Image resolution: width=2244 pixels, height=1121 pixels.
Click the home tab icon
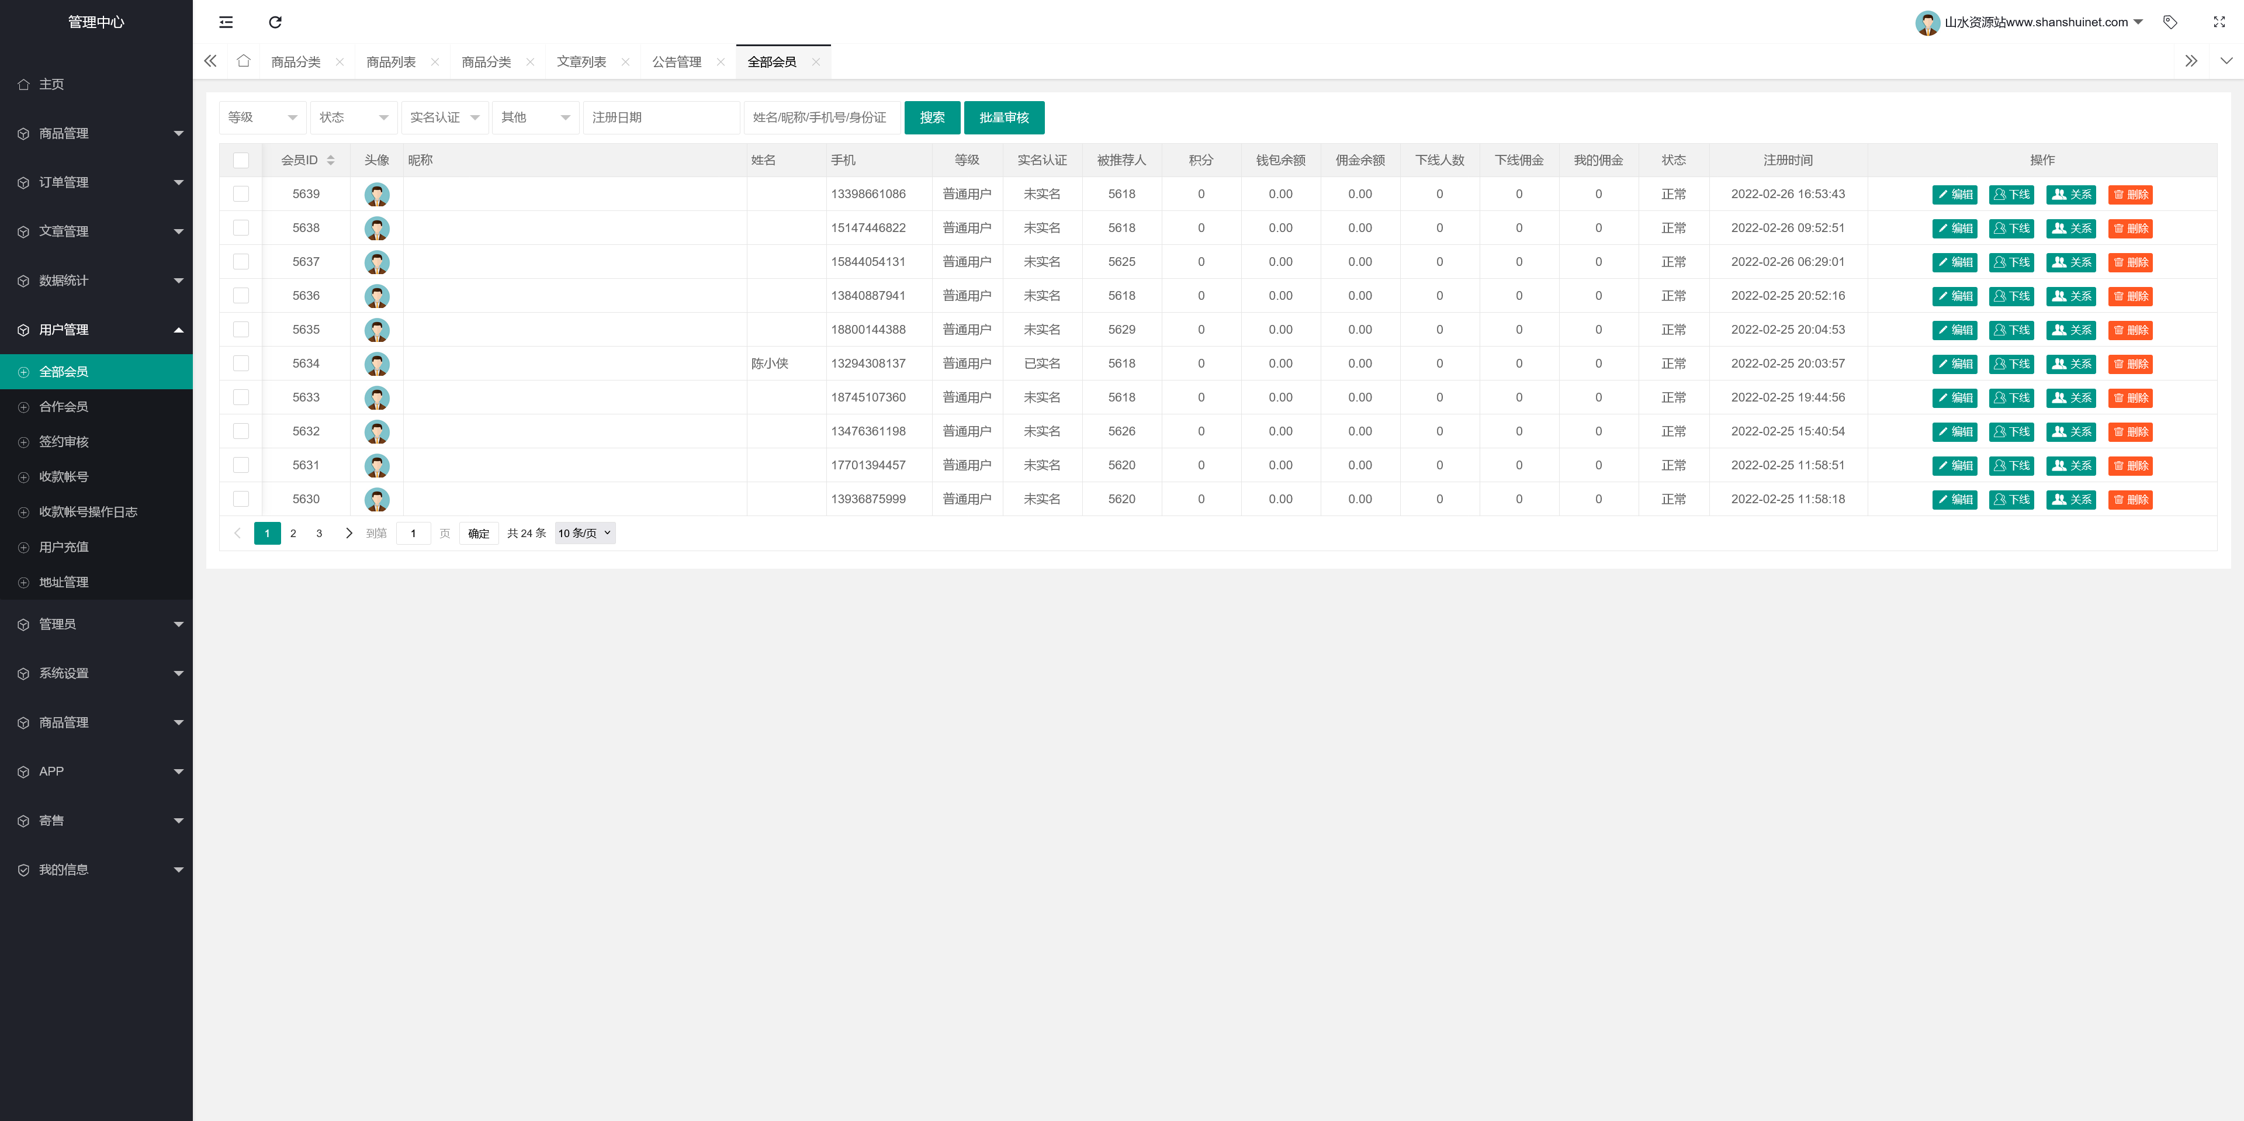pyautogui.click(x=244, y=61)
